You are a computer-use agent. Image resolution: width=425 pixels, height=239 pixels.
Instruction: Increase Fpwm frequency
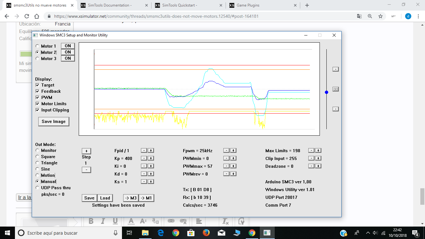[233, 150]
